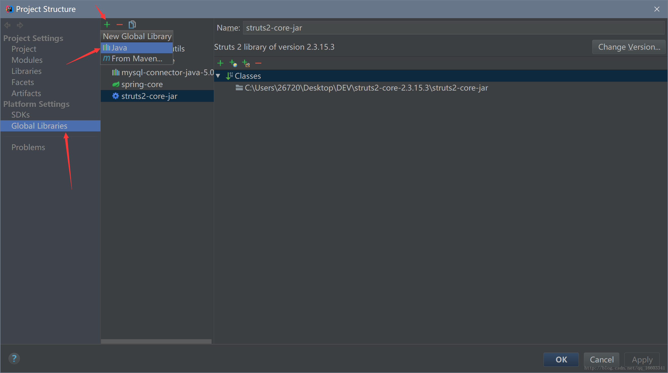Viewport: 668px width, 373px height.
Task: Add classes root with green plus icon
Action: (220, 63)
